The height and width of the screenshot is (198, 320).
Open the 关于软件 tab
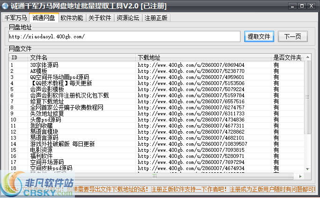pyautogui.click(x=100, y=18)
